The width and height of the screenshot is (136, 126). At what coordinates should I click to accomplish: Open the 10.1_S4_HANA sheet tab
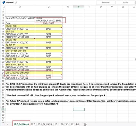click(x=45, y=124)
